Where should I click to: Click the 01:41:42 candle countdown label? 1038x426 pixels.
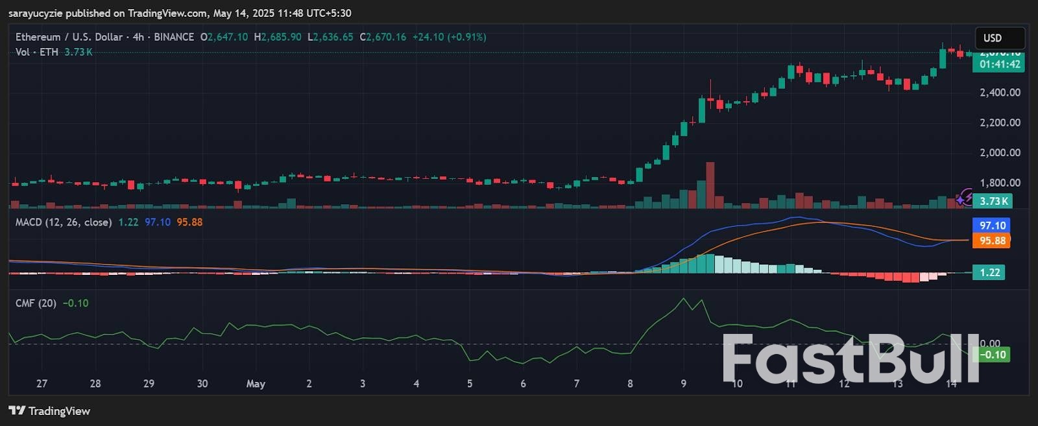click(999, 64)
